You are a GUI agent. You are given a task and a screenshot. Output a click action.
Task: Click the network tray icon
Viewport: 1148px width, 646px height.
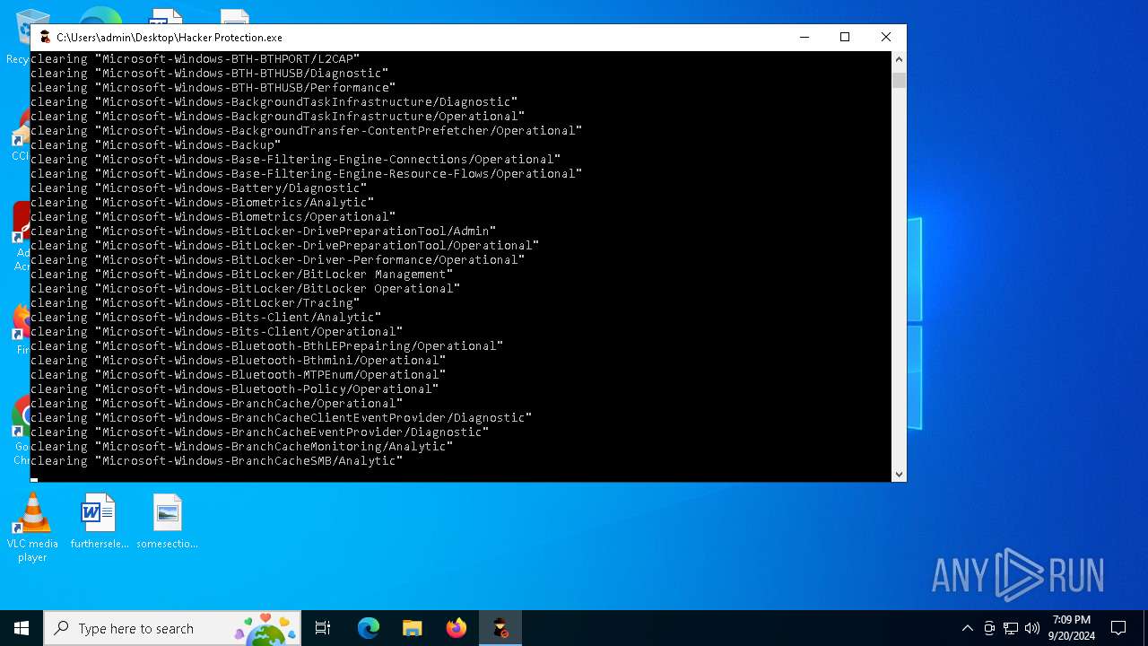[x=1011, y=628]
